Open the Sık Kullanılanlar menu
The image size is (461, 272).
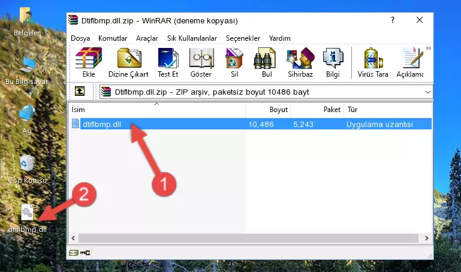click(192, 38)
